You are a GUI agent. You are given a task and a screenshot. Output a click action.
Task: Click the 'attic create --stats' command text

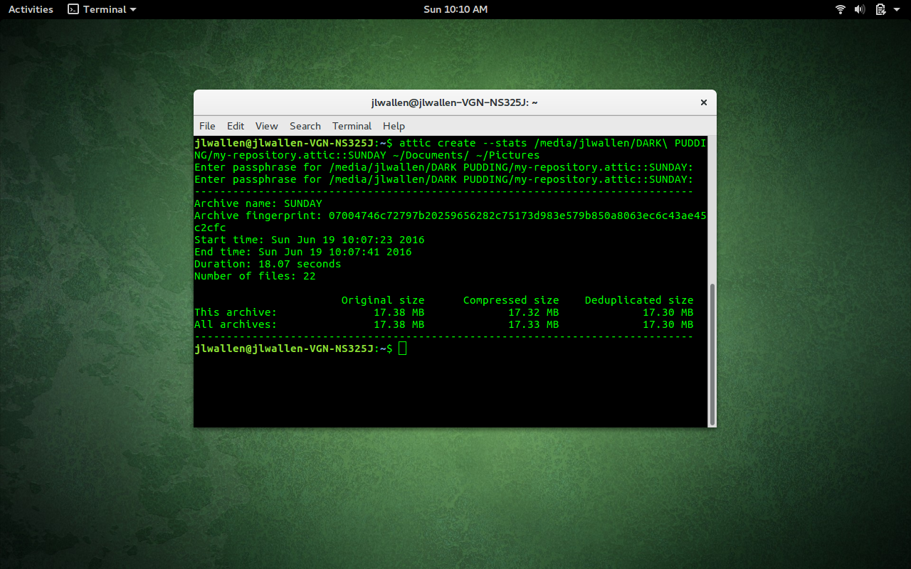(463, 143)
